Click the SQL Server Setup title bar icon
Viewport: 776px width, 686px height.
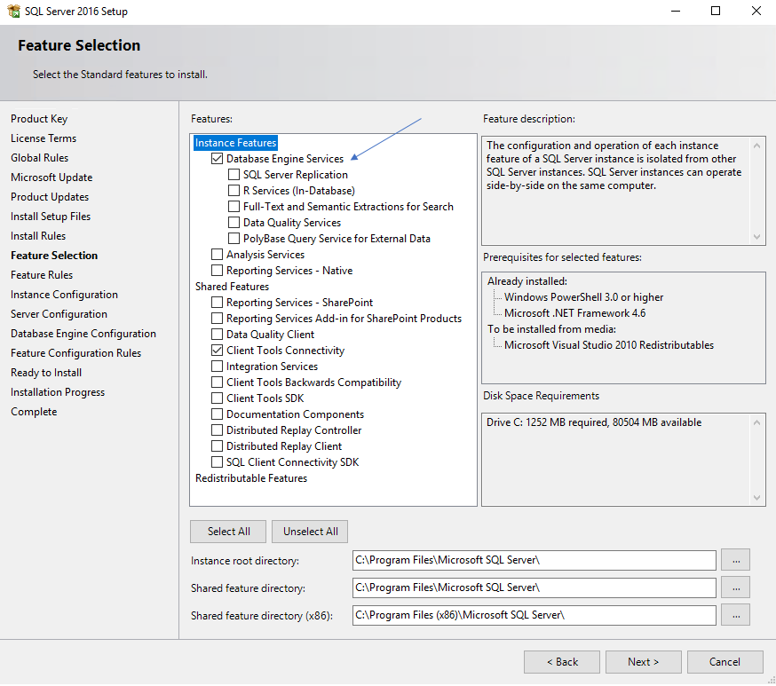(13, 12)
